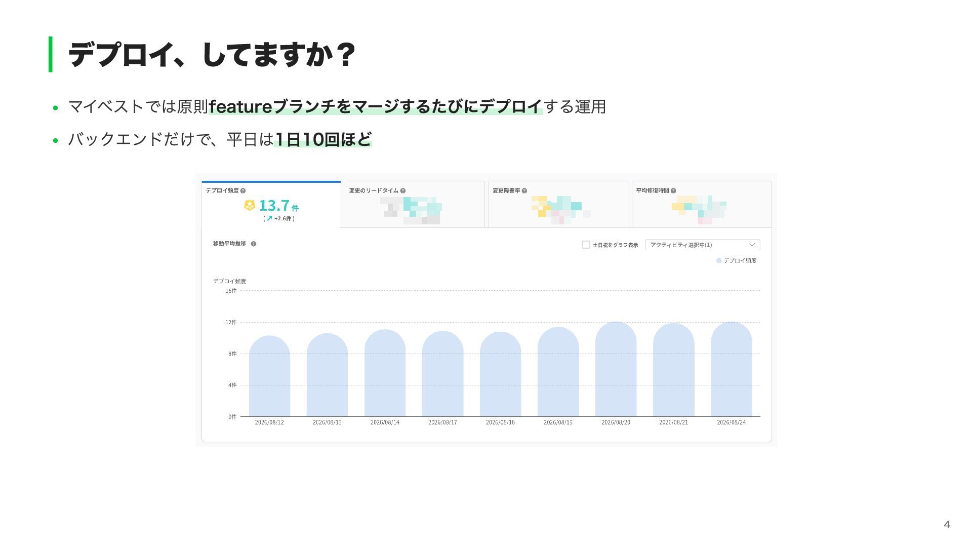
Task: Click the bar for 2026/08/12
Action: 269,376
